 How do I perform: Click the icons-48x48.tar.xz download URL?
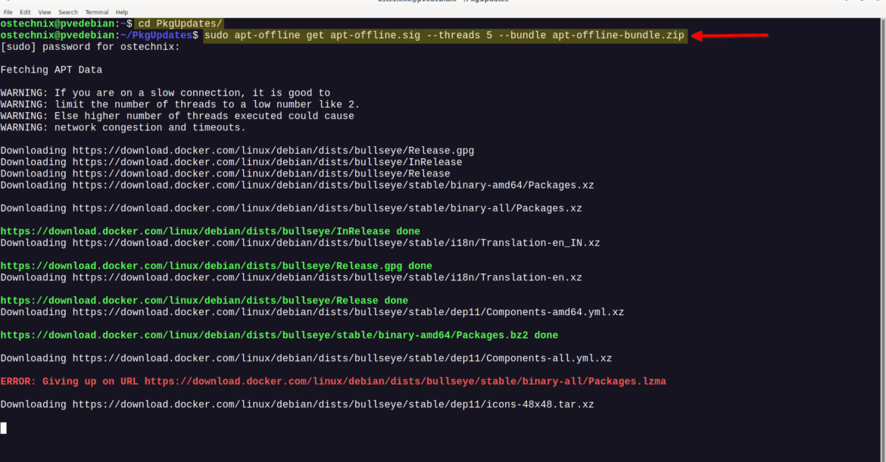332,405
